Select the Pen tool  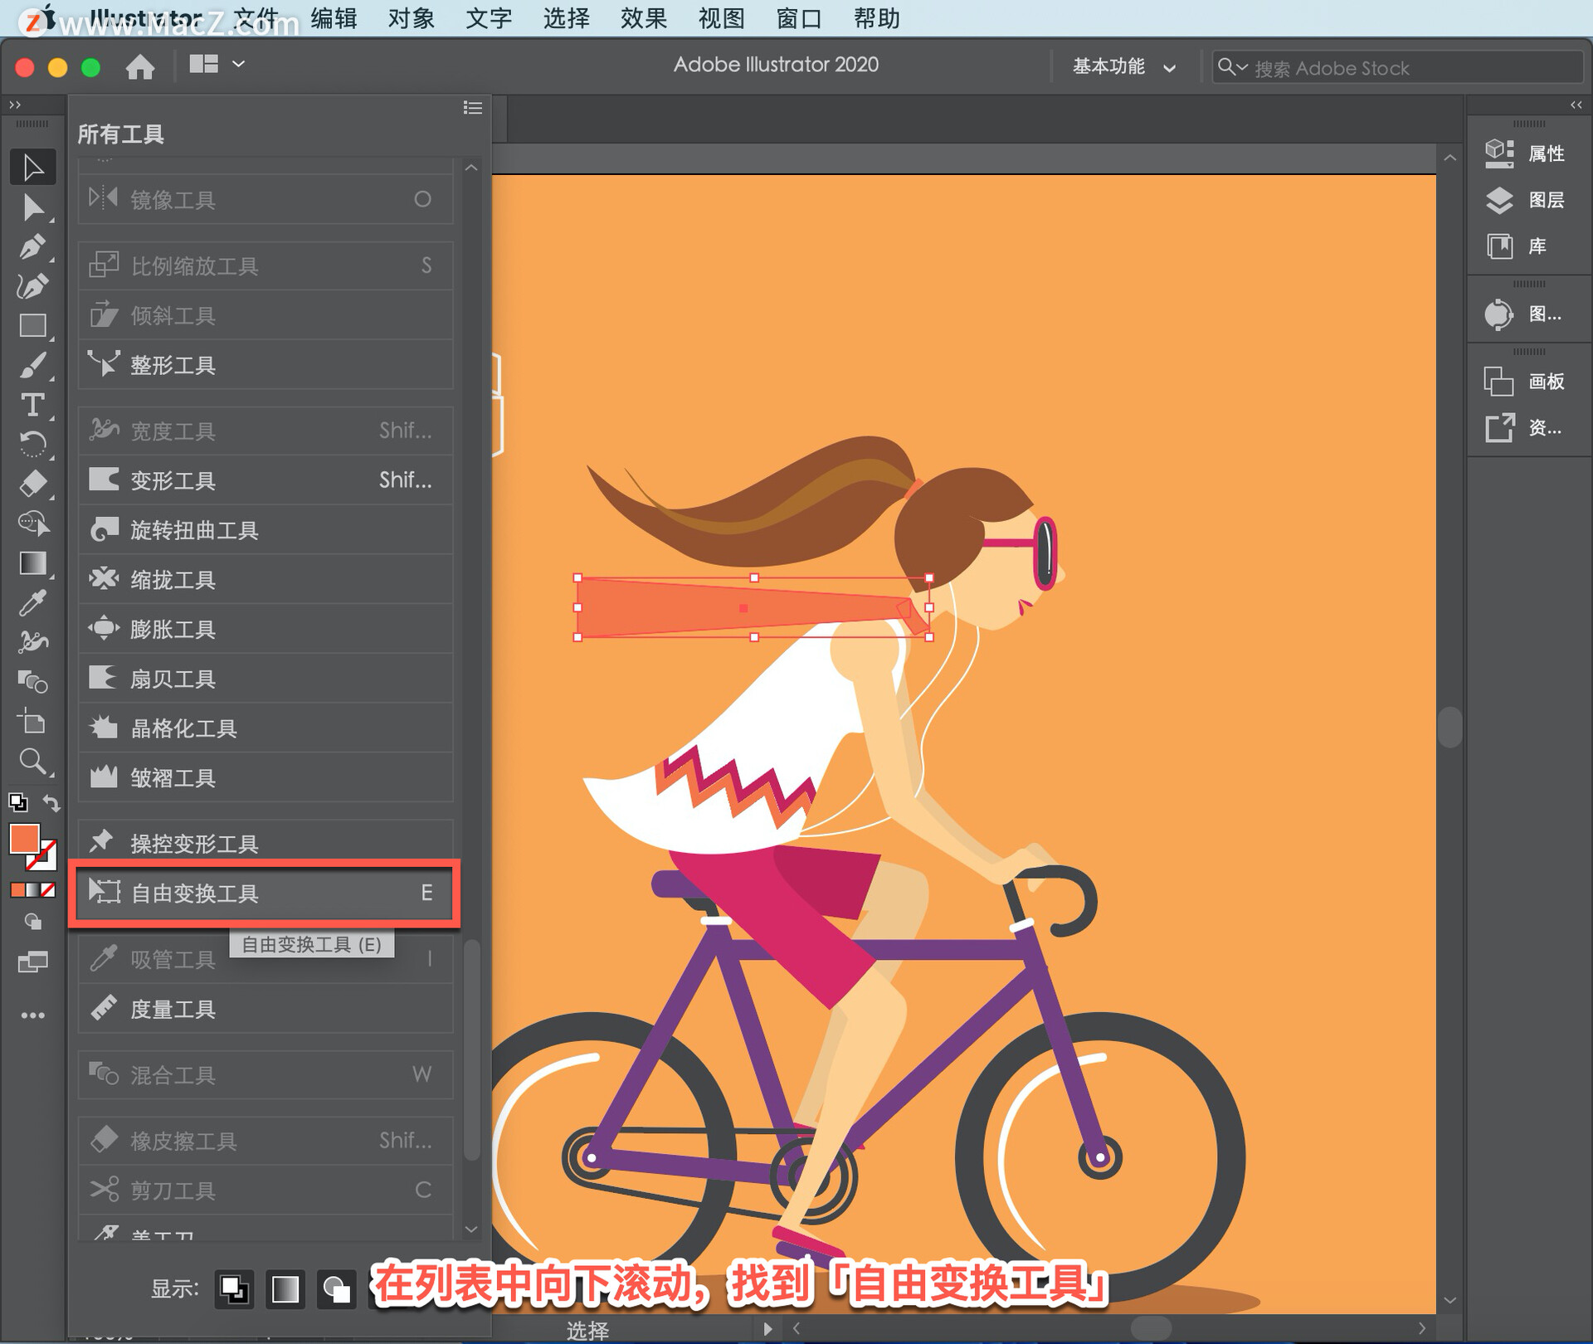pos(32,247)
